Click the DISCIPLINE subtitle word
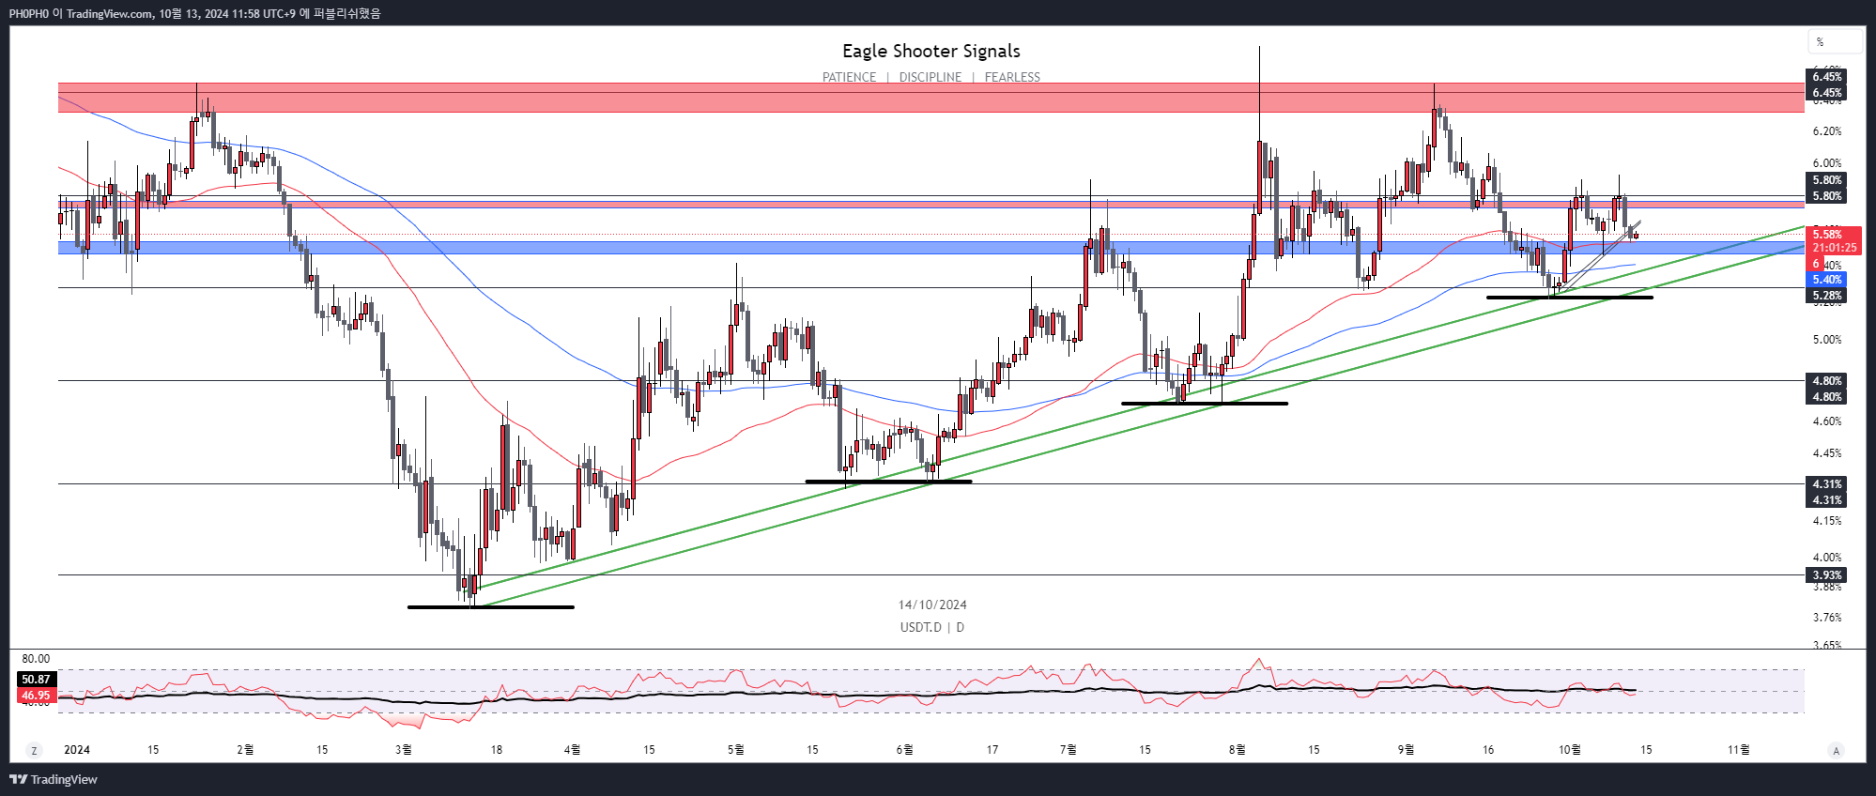 pyautogui.click(x=930, y=77)
